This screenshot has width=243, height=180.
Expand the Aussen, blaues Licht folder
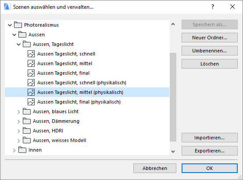18,112
